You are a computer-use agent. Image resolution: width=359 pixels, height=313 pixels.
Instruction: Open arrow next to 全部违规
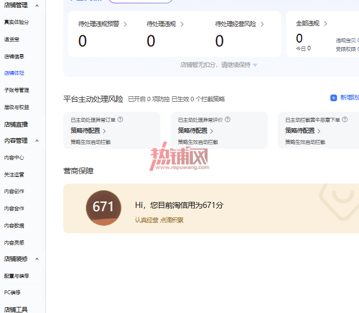tap(325, 24)
